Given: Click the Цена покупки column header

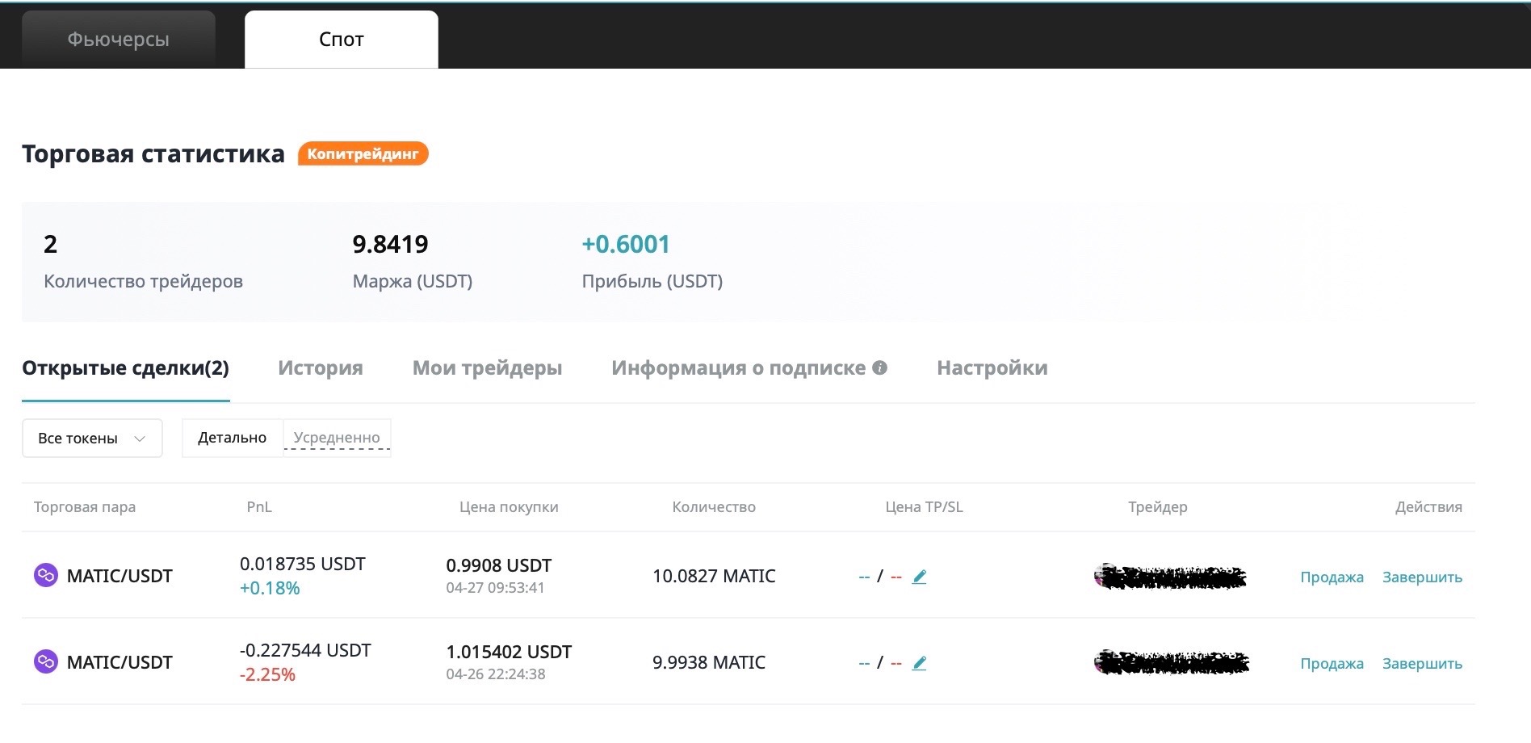Looking at the screenshot, I should [509, 507].
